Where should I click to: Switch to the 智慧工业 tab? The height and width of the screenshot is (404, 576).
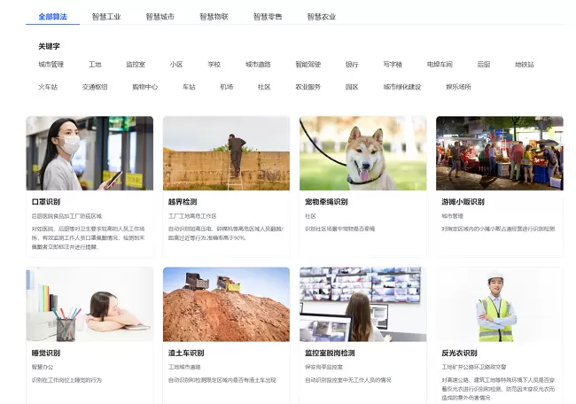[x=105, y=17]
